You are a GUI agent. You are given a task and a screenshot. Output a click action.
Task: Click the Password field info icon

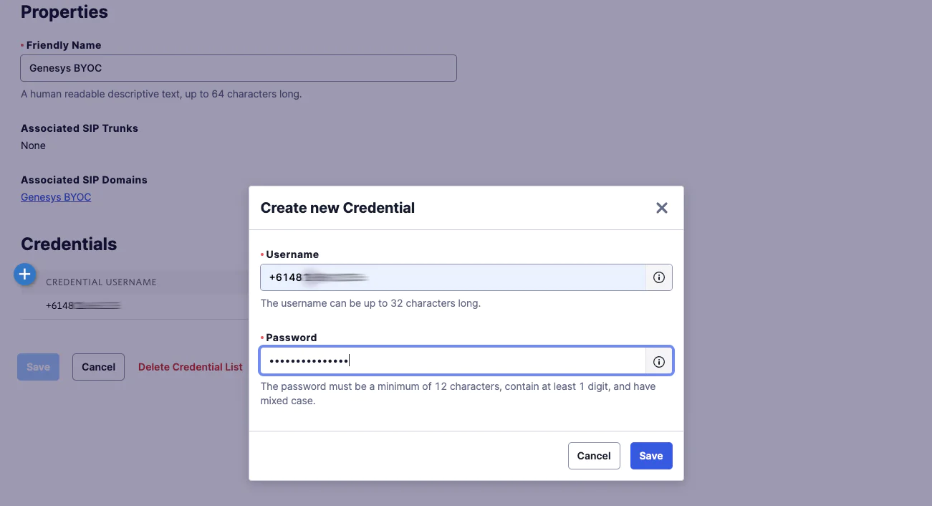point(659,362)
